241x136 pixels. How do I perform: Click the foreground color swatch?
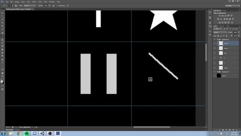pyautogui.click(x=2, y=82)
